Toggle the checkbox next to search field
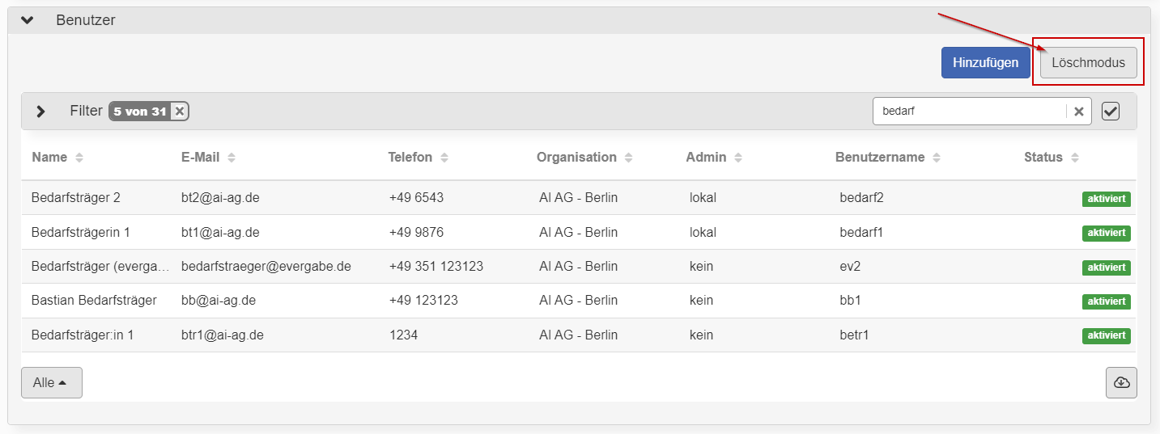Screen dimensions: 1160x434 [1111, 112]
